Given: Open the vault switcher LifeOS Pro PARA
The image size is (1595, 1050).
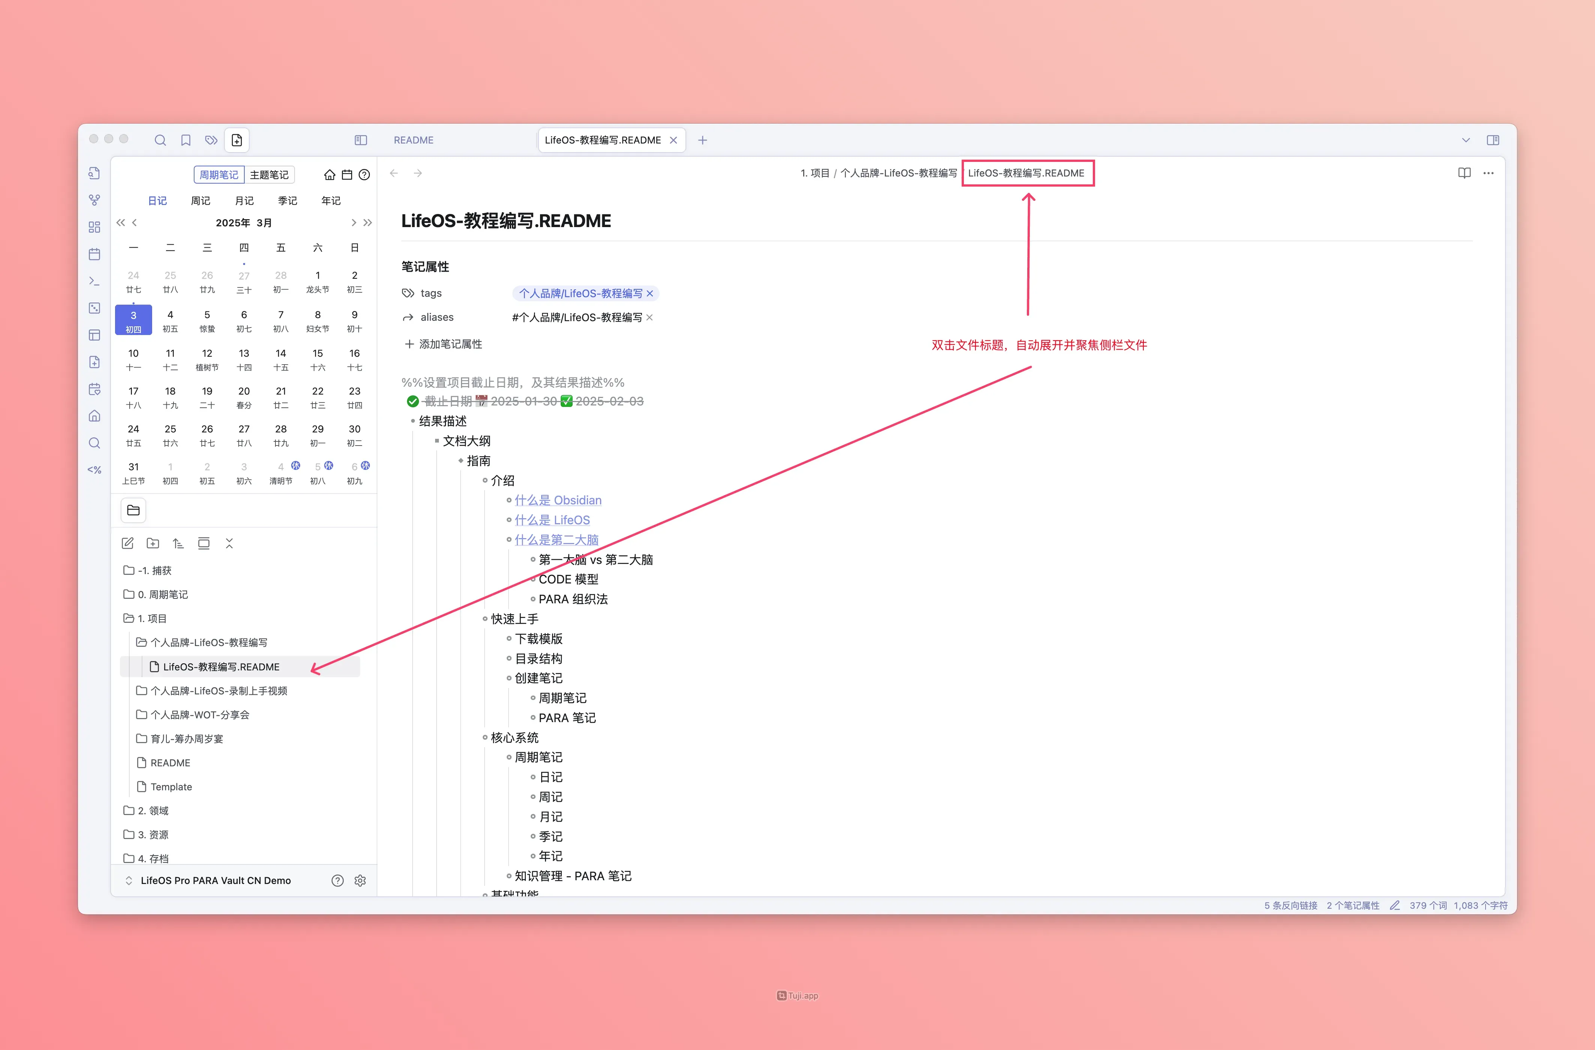Looking at the screenshot, I should 215,881.
